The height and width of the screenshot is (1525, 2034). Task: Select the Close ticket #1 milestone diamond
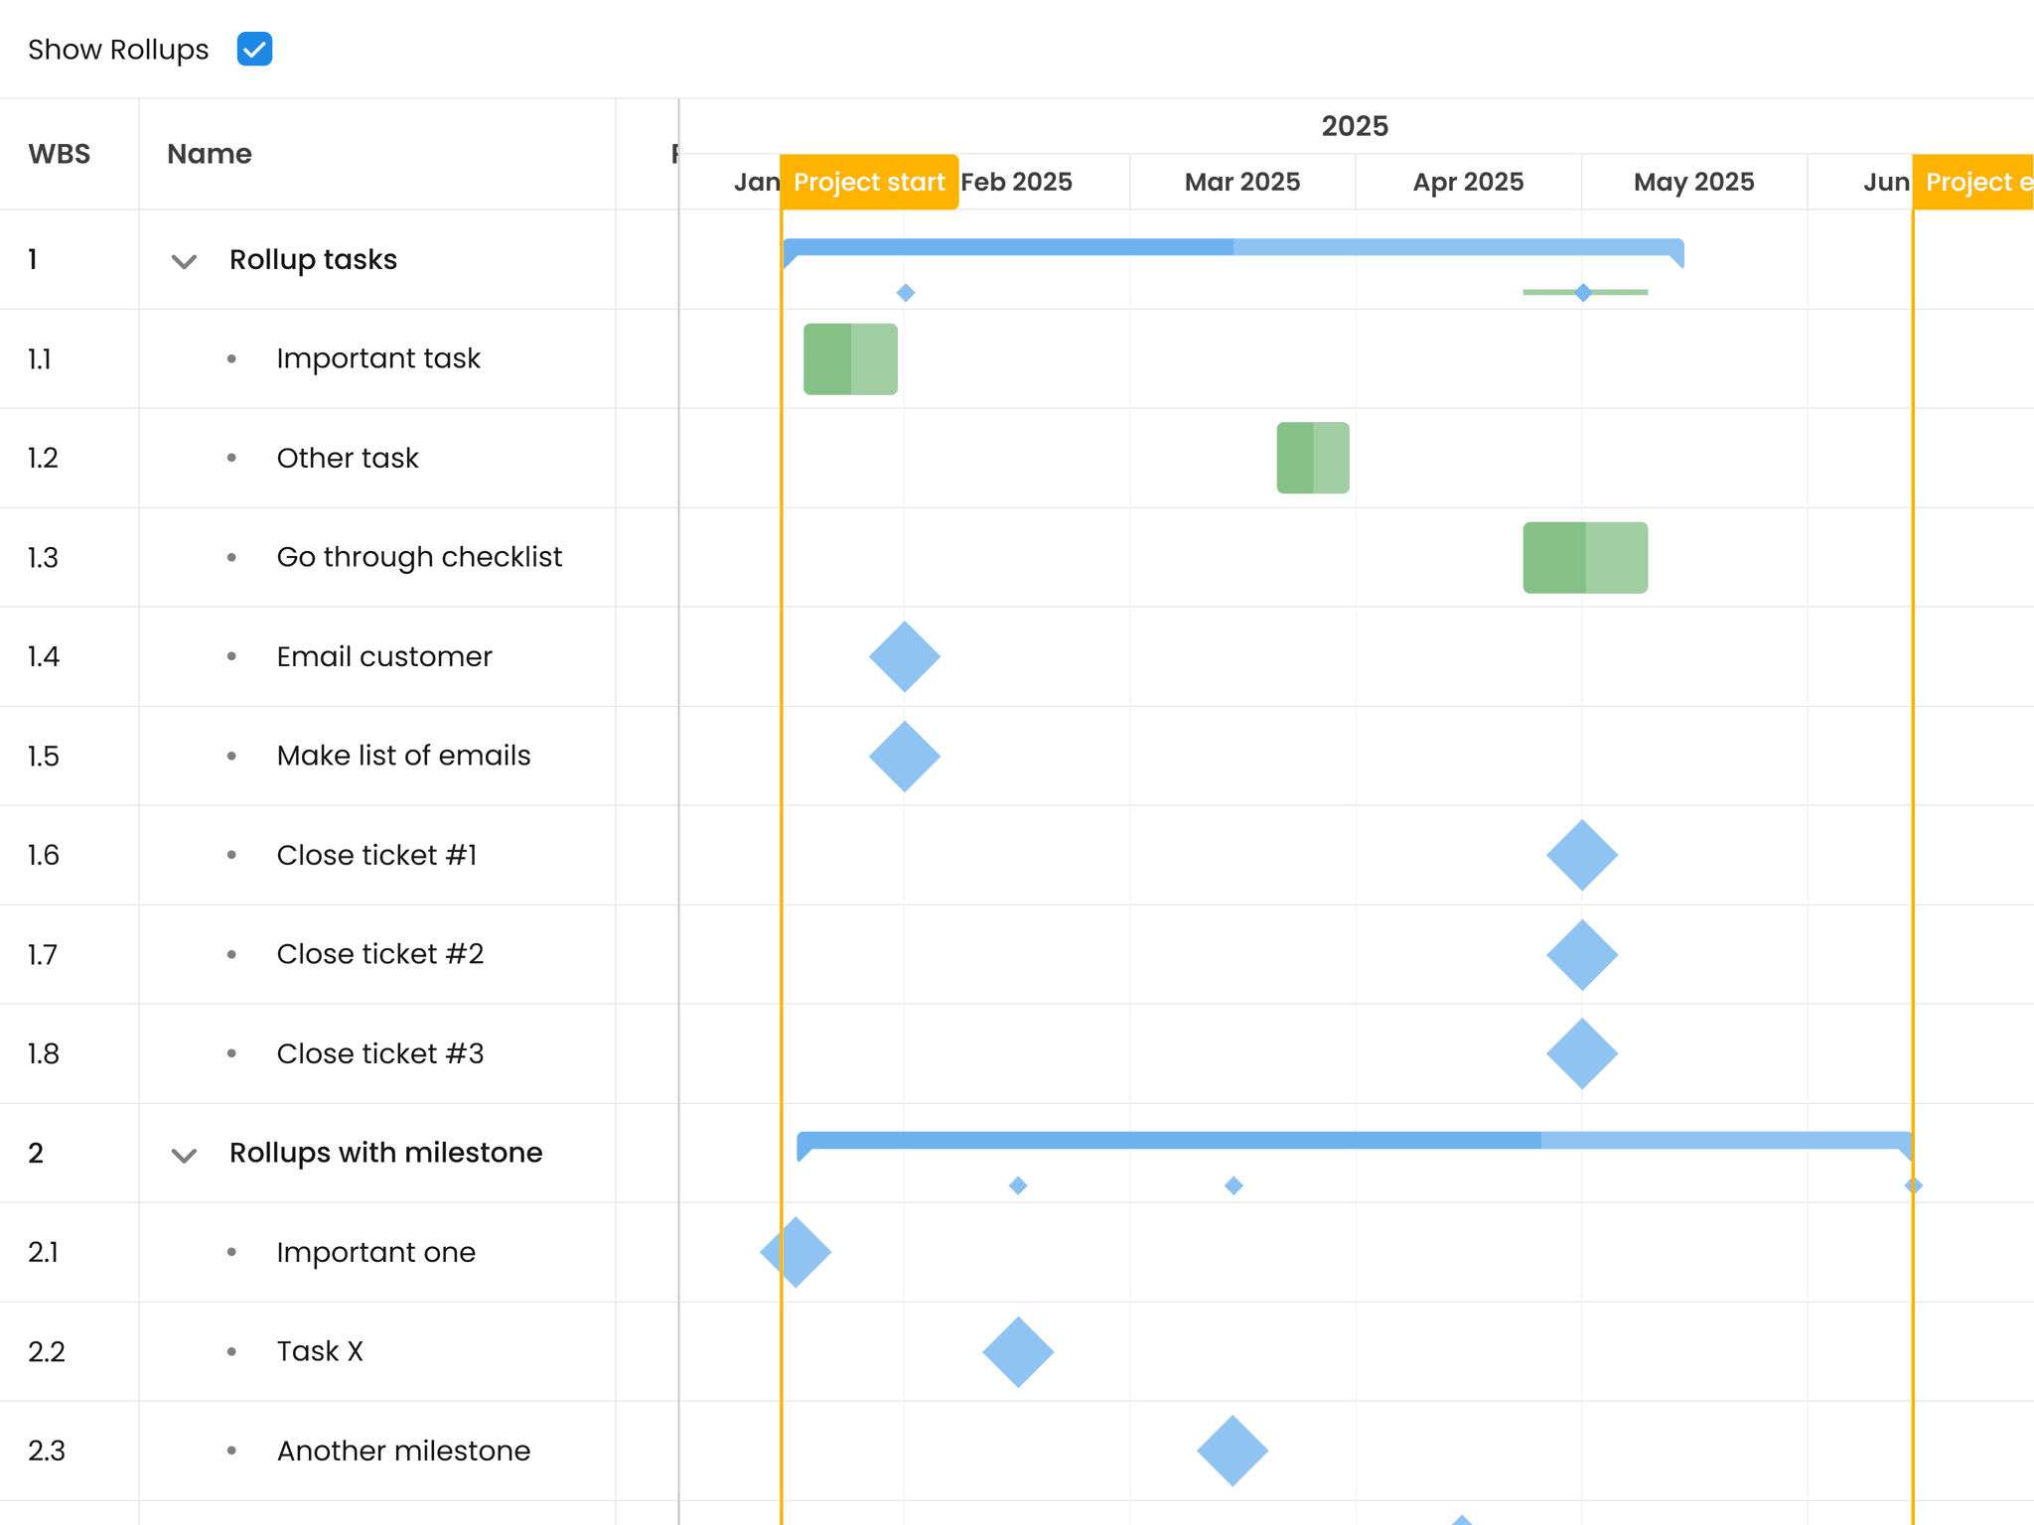tap(1581, 855)
